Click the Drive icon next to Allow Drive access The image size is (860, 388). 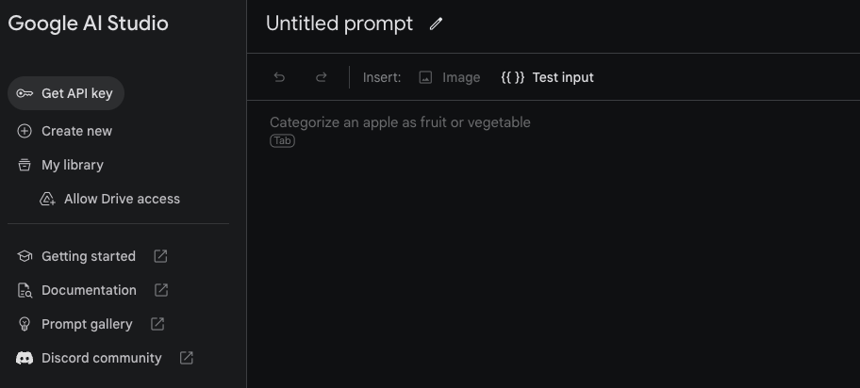[x=47, y=199]
